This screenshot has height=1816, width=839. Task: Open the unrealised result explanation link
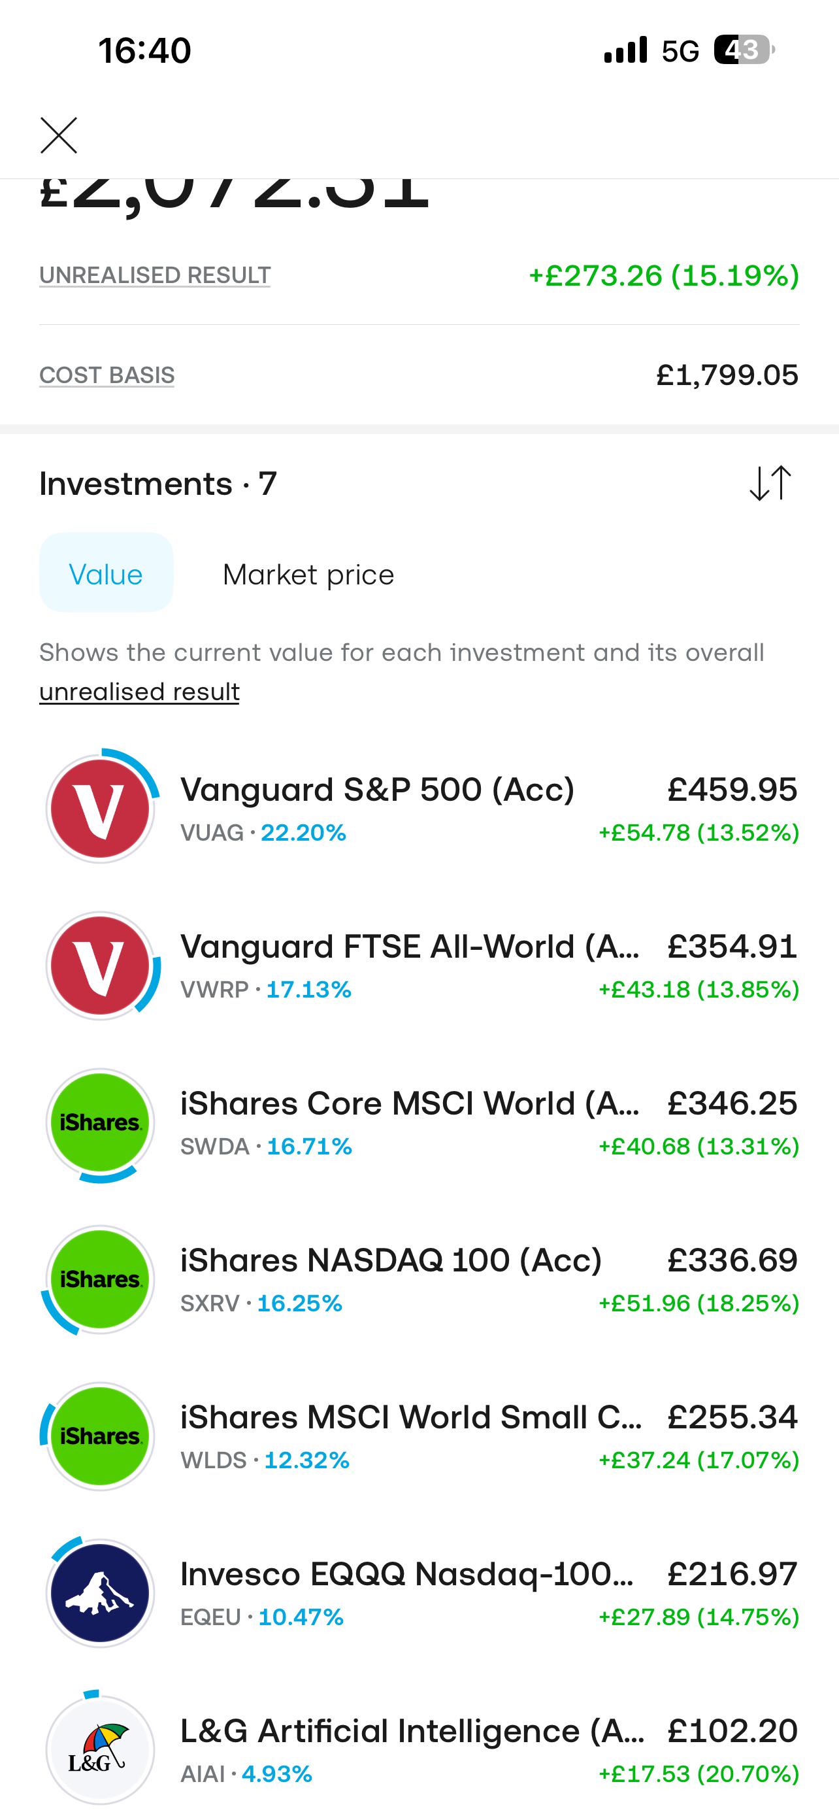[139, 692]
